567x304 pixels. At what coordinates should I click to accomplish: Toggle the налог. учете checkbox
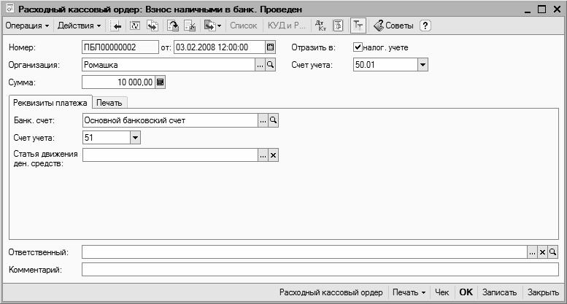tap(358, 47)
